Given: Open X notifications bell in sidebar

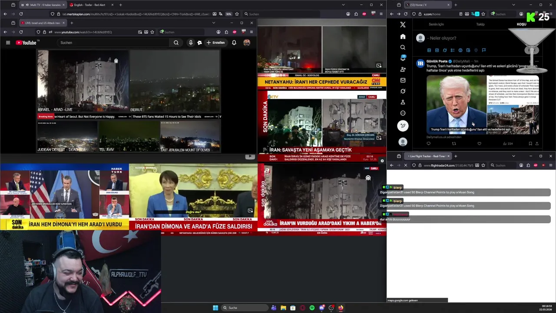Looking at the screenshot, I should point(403,58).
